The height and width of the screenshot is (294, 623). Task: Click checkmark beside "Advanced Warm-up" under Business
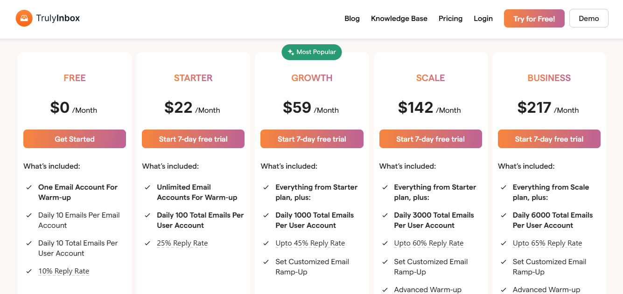[503, 289]
